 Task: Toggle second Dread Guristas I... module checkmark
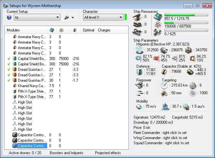pos(9,75)
